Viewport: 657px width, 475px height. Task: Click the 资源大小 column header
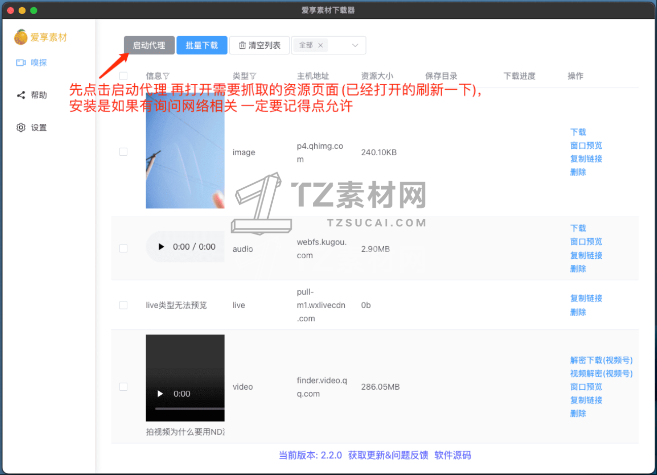pyautogui.click(x=377, y=76)
